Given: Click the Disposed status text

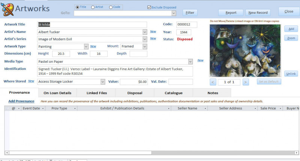Looking at the screenshot, I should pos(184,39).
